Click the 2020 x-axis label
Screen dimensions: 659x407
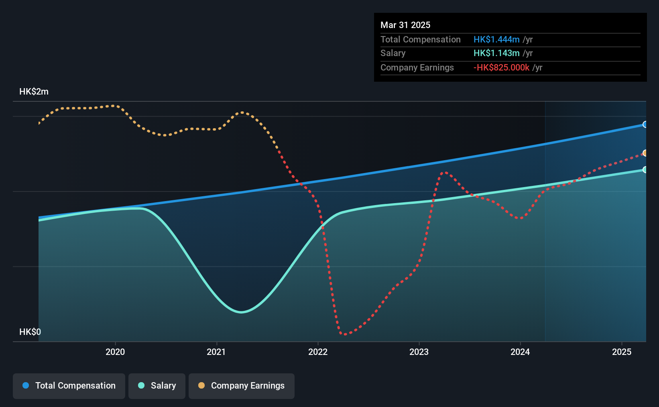click(x=115, y=352)
